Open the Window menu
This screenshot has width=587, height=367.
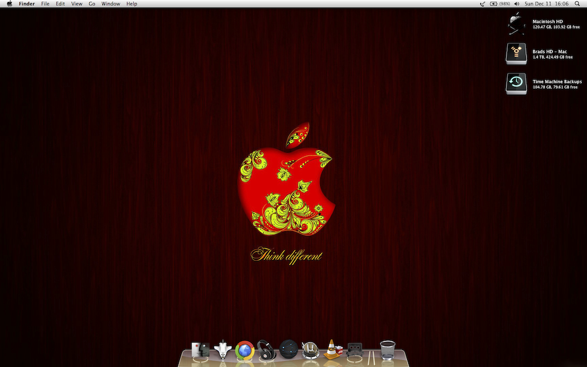(111, 3)
